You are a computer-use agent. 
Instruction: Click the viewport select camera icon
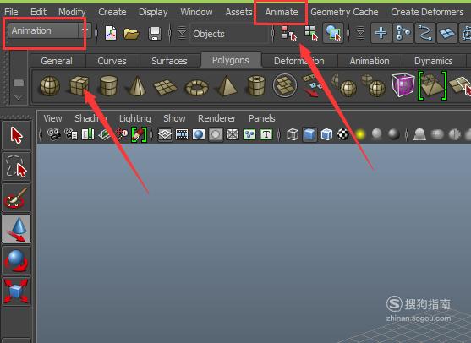(x=53, y=134)
